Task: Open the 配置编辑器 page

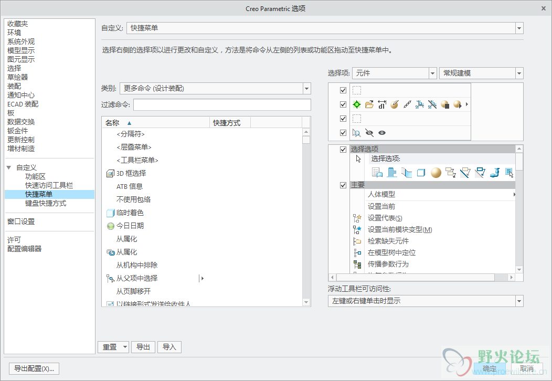Action: pos(24,249)
